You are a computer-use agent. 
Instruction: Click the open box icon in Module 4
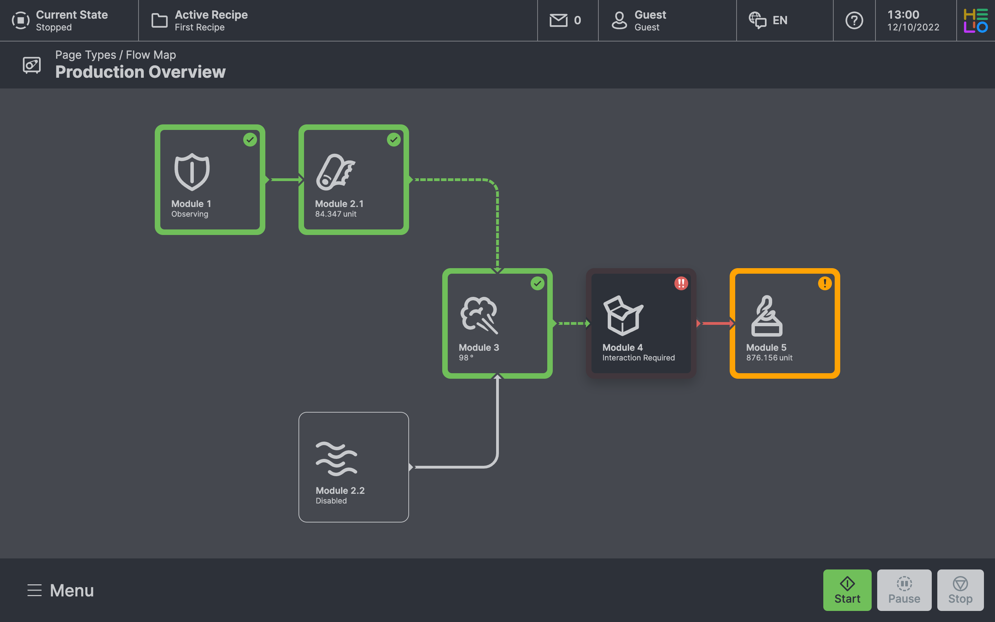click(x=623, y=315)
